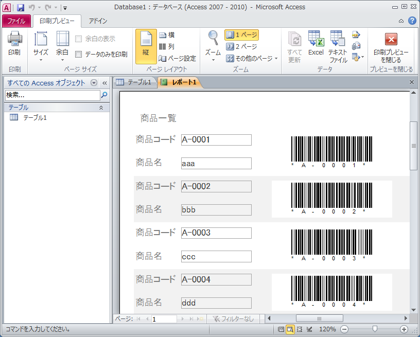The height and width of the screenshot is (337, 420).
Task: Show 2 ページ view
Action: (241, 47)
